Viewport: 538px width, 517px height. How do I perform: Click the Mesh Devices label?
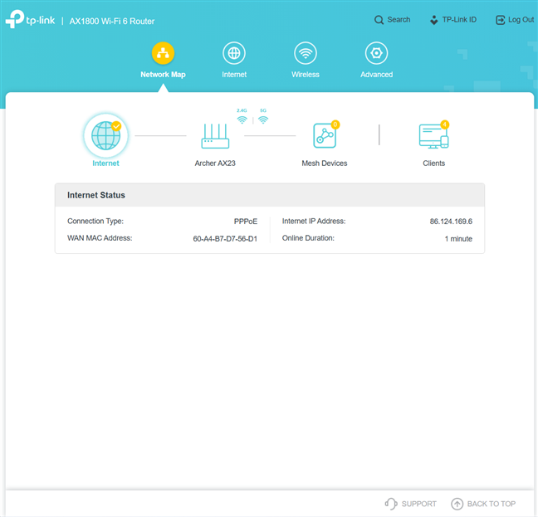pos(325,163)
